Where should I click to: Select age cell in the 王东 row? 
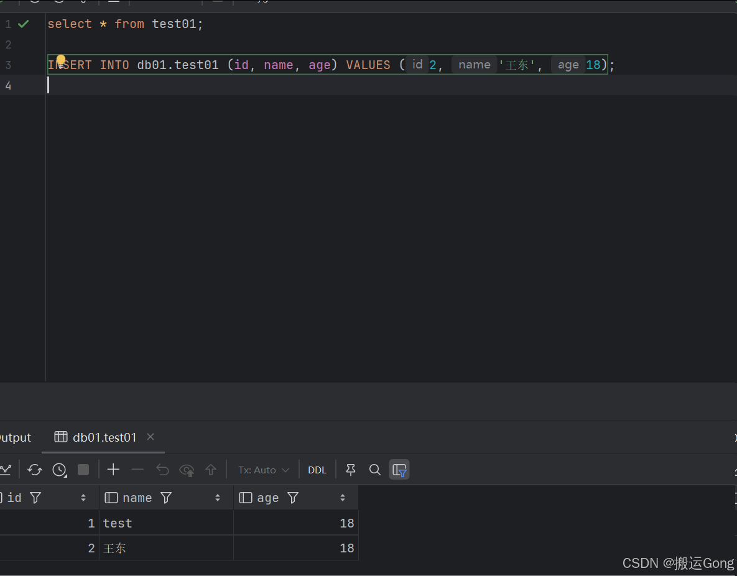296,548
